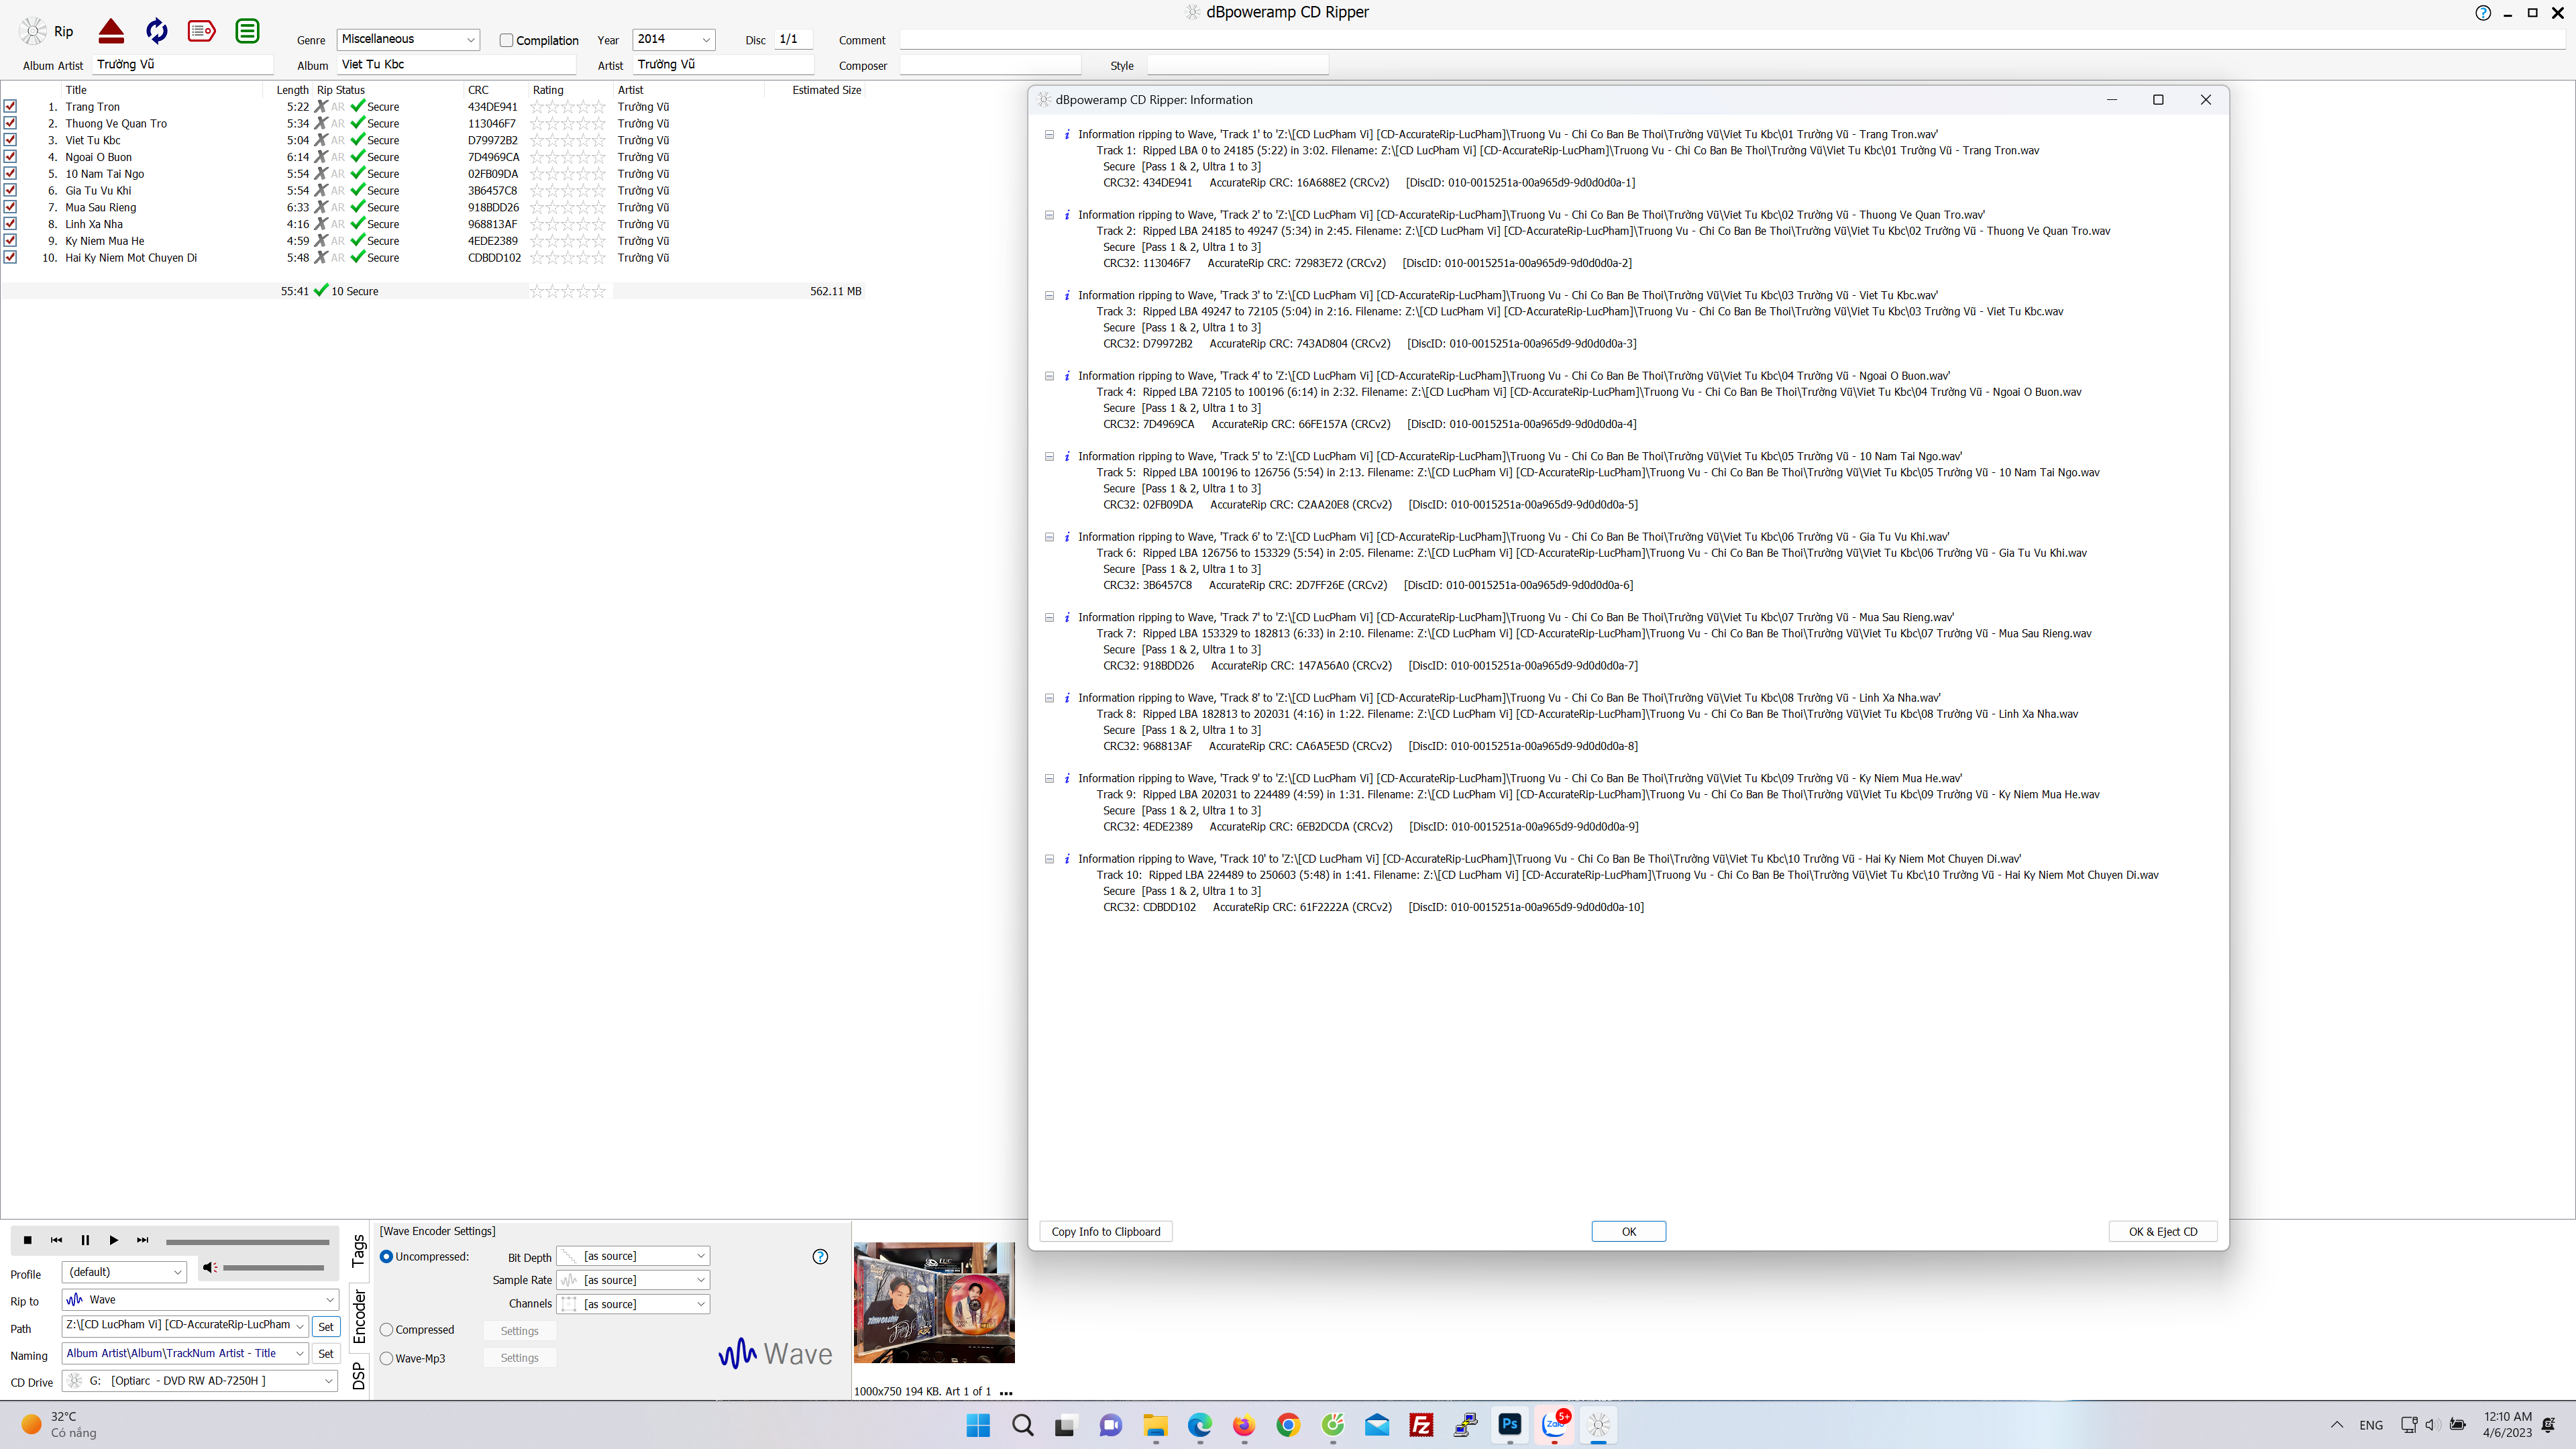Refresh the disc with the blue arrows icon
The height and width of the screenshot is (1449, 2576).
click(x=157, y=31)
